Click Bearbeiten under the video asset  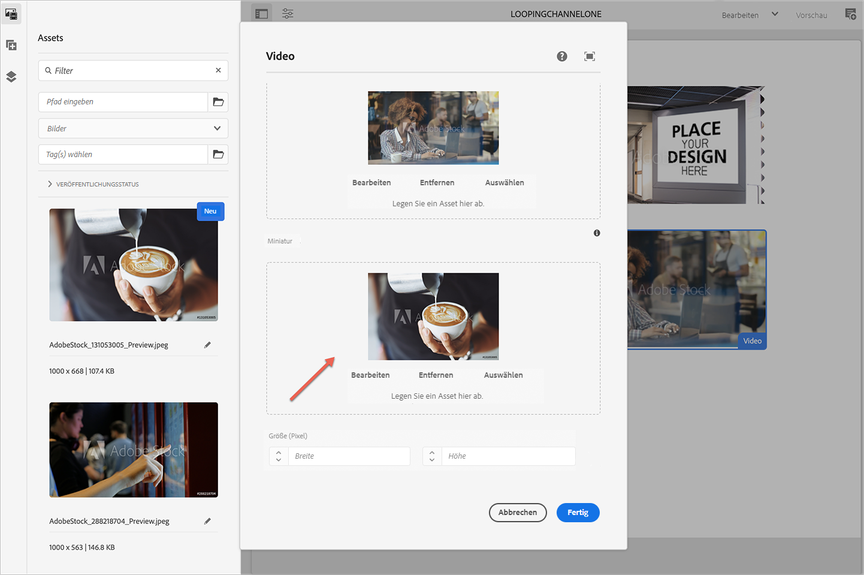[371, 183]
